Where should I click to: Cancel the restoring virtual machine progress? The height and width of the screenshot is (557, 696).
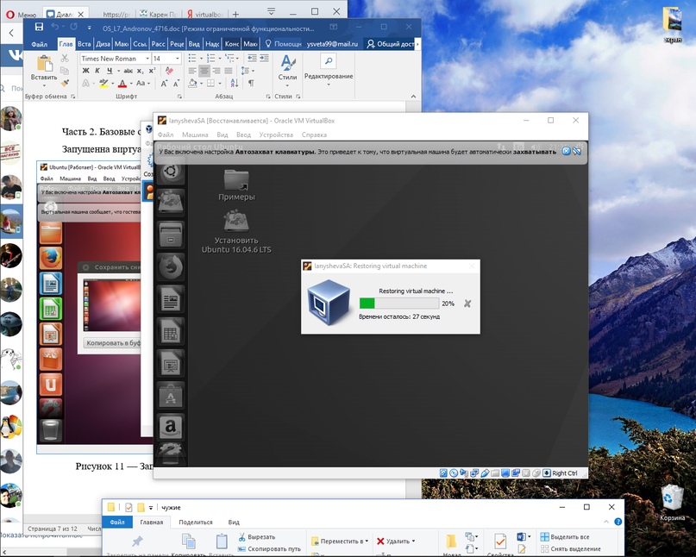pyautogui.click(x=467, y=304)
